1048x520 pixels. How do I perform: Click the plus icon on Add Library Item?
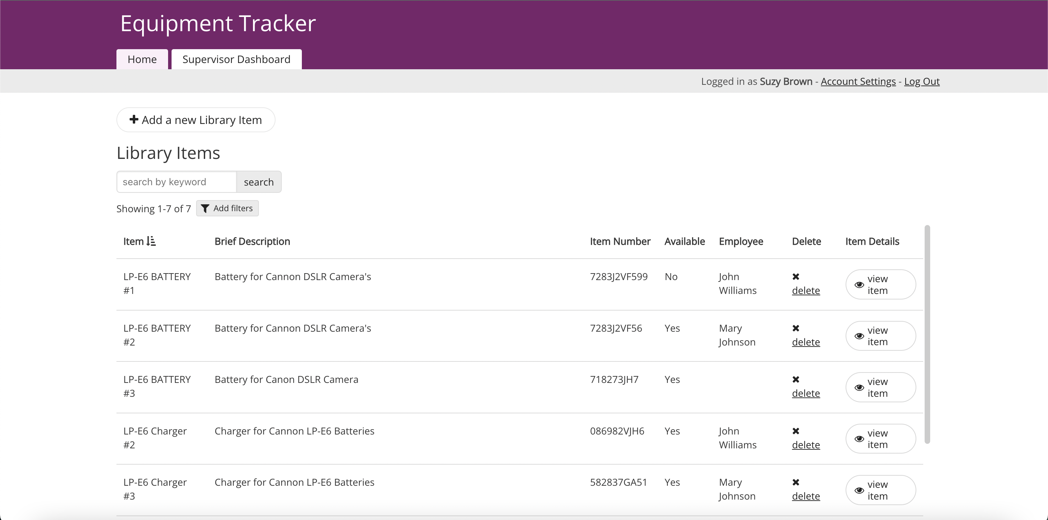click(x=133, y=119)
